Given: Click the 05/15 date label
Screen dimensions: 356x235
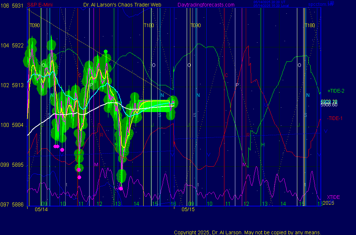Looking at the screenshot, I should tap(188, 209).
